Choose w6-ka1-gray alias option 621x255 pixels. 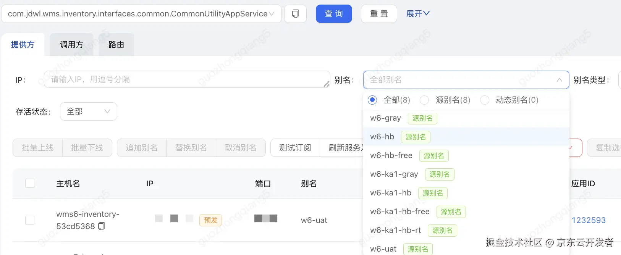394,174
